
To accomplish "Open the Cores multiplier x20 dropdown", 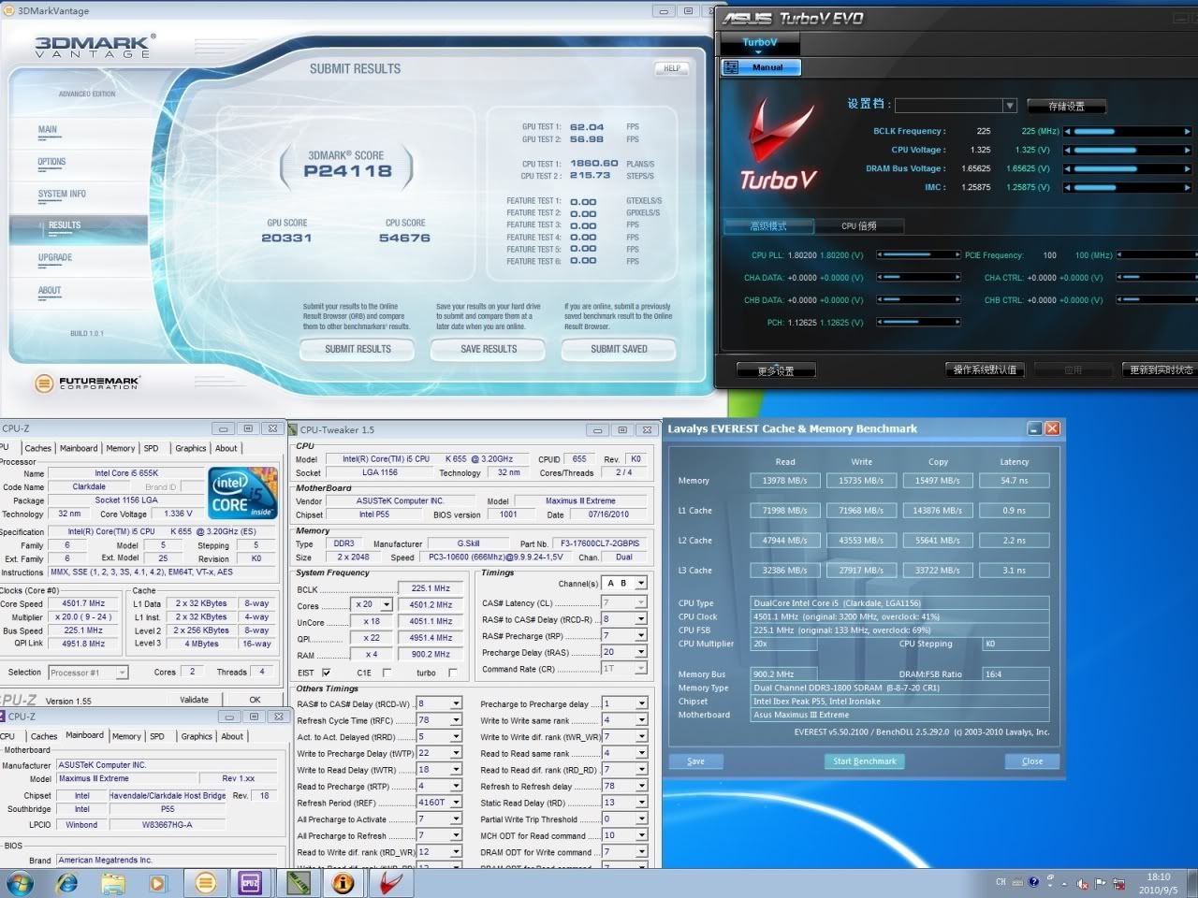I will tap(386, 605).
